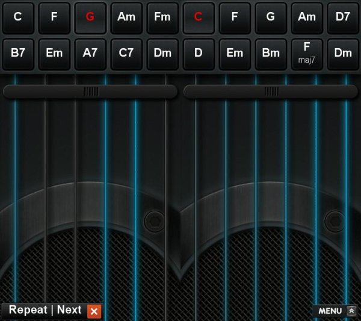This screenshot has width=361, height=321.
Task: Click the right guitar's slider handle
Action: (x=272, y=92)
